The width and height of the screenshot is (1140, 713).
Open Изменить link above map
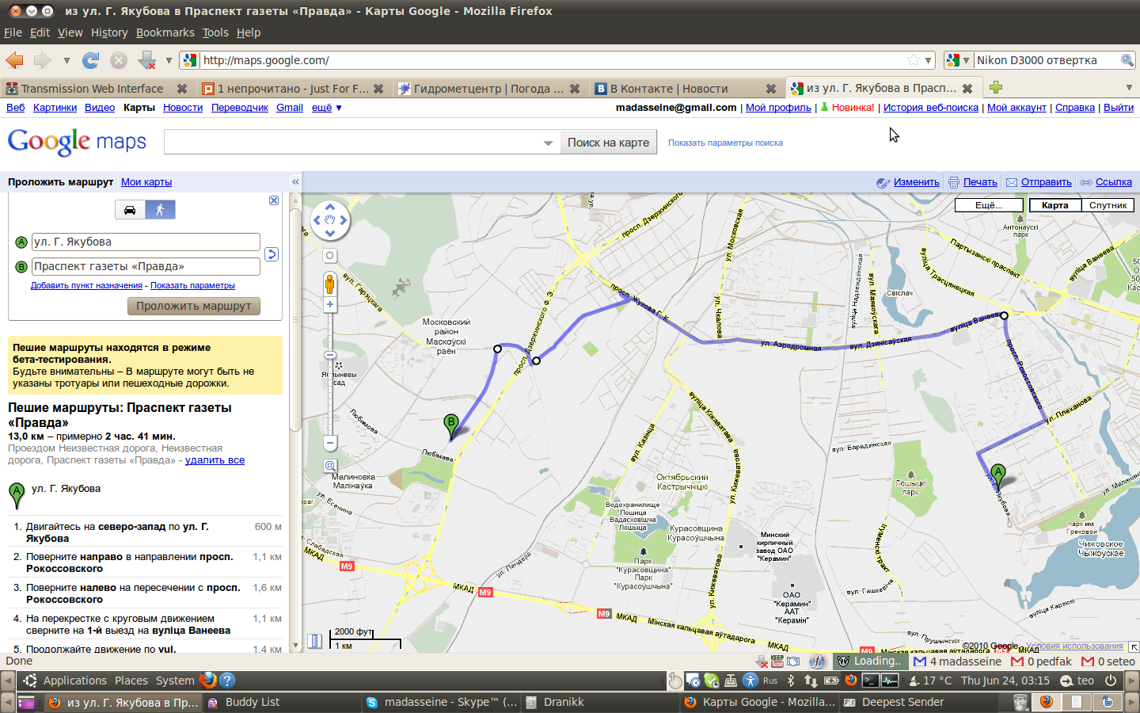916,182
